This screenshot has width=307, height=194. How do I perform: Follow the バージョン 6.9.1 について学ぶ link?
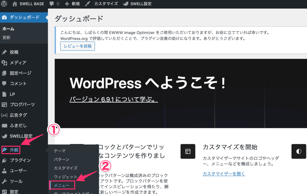[x=114, y=100]
